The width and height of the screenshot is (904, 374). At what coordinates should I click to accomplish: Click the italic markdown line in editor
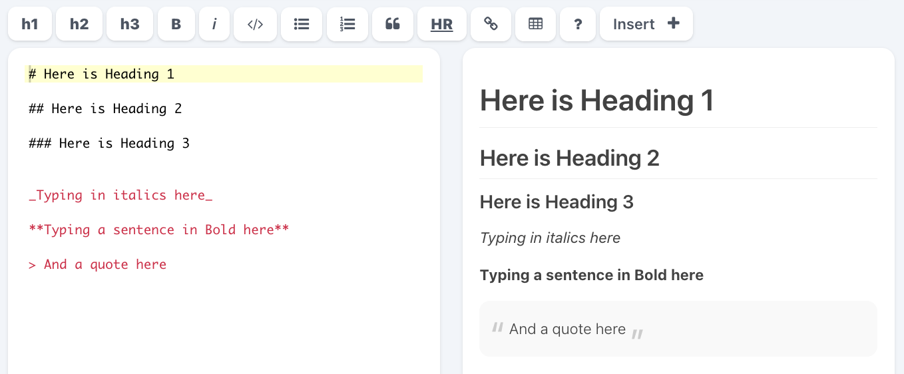121,195
